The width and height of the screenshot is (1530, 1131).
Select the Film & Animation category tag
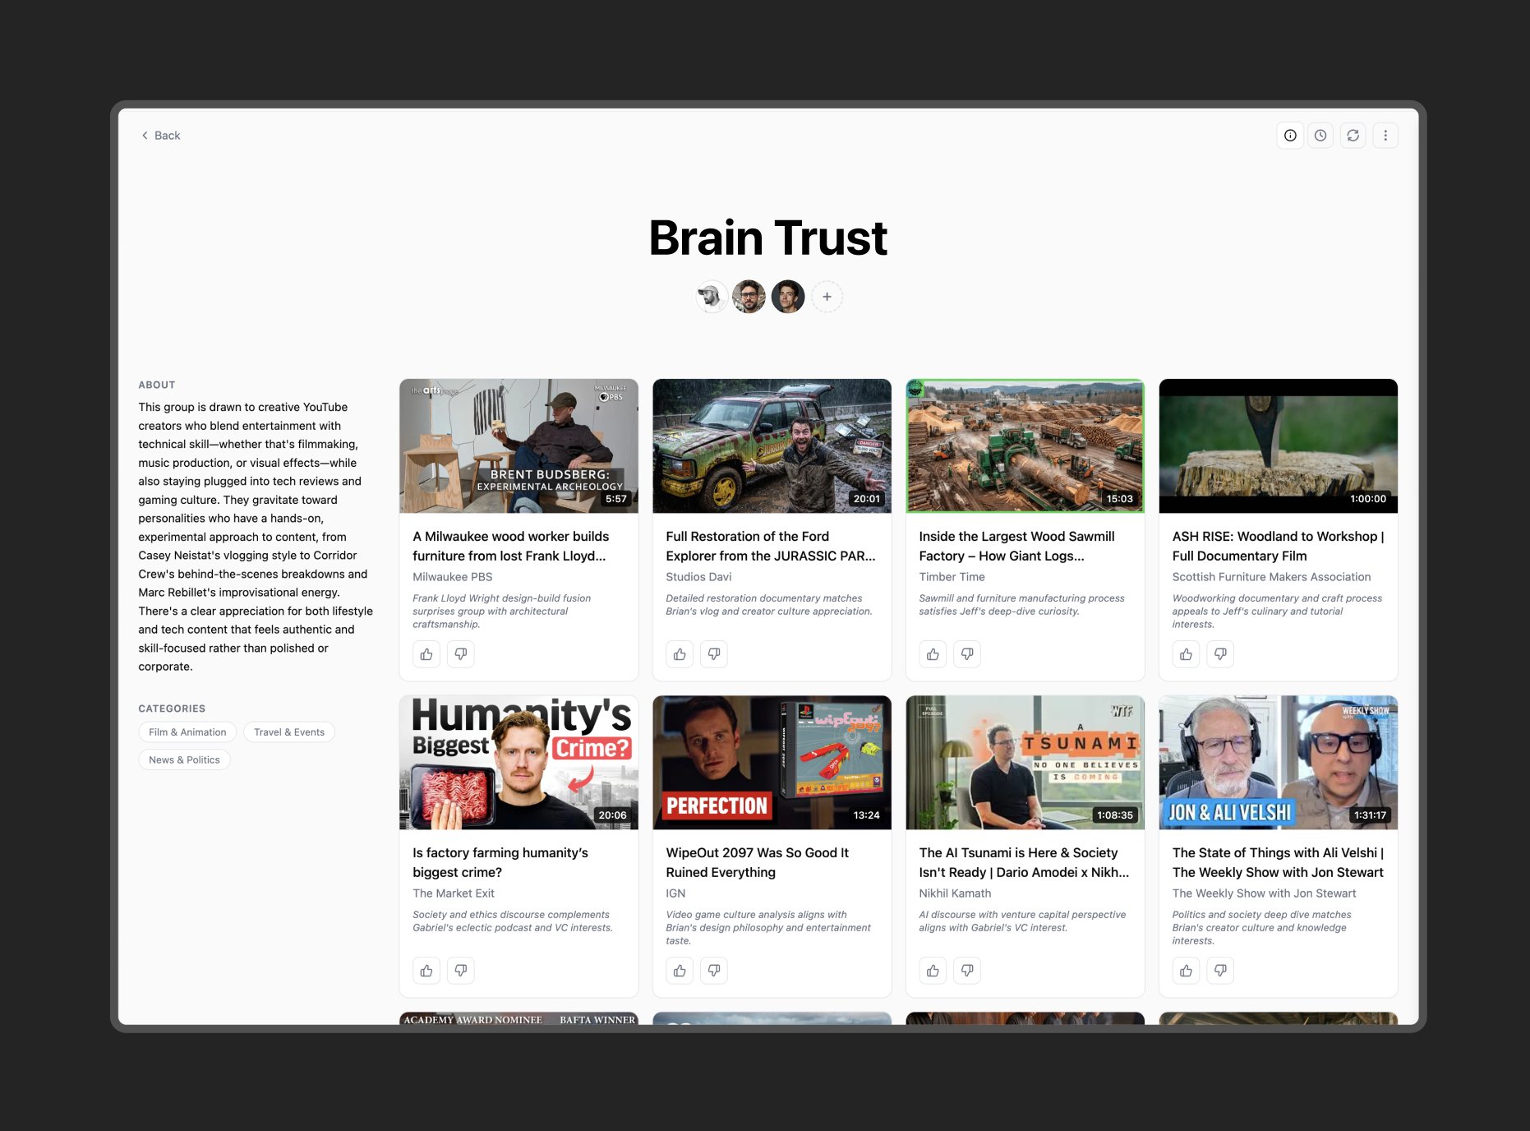(x=187, y=732)
